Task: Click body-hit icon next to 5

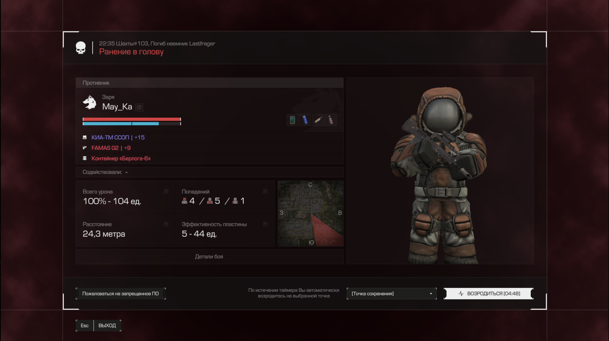Action: pos(210,201)
